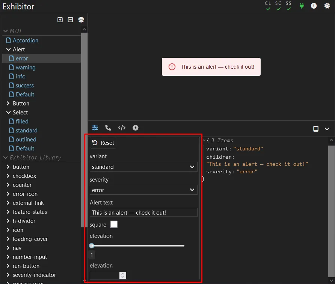Expand the lowercase button library node
The width and height of the screenshot is (335, 284).
(x=8, y=167)
